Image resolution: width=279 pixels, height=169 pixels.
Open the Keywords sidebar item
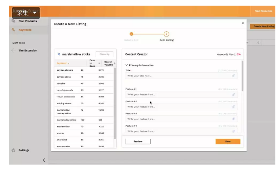point(25,30)
